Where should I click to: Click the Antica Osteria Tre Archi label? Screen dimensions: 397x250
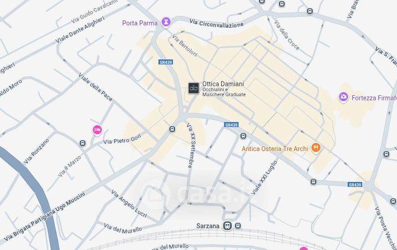(275, 149)
